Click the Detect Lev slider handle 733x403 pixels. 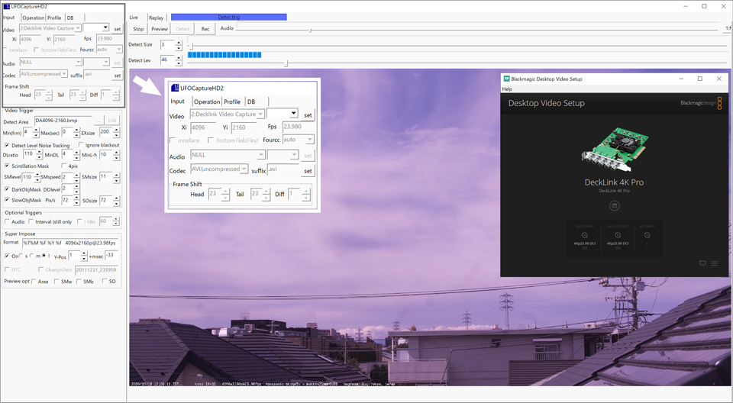tap(286, 63)
